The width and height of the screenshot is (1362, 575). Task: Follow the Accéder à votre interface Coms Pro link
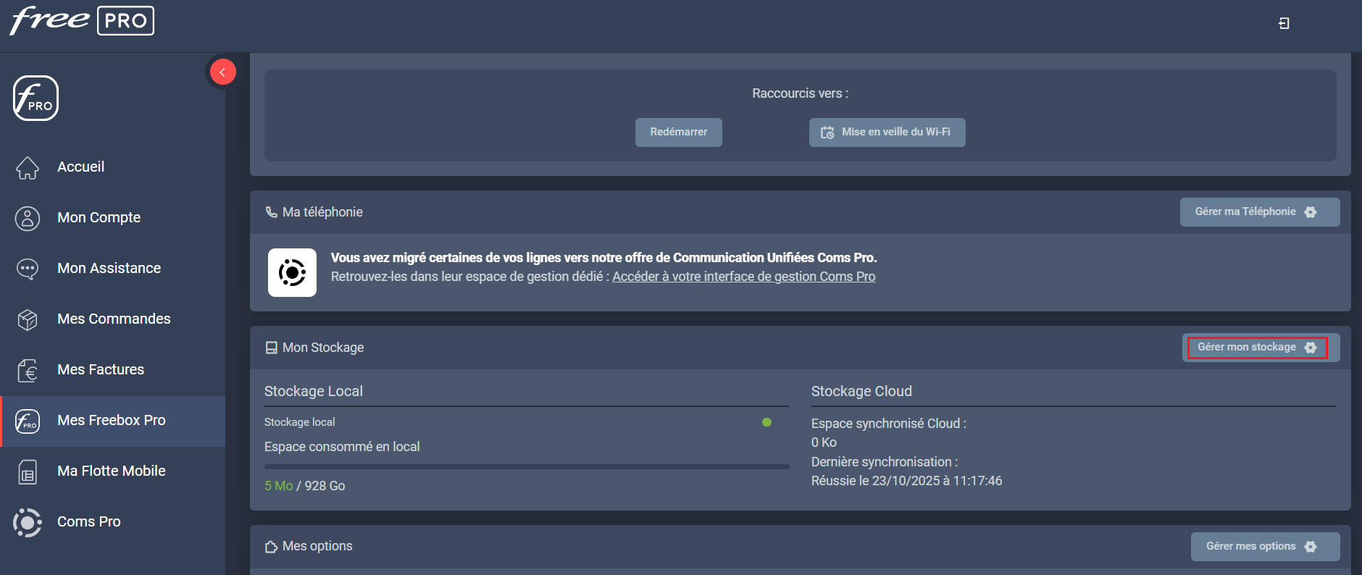point(743,277)
